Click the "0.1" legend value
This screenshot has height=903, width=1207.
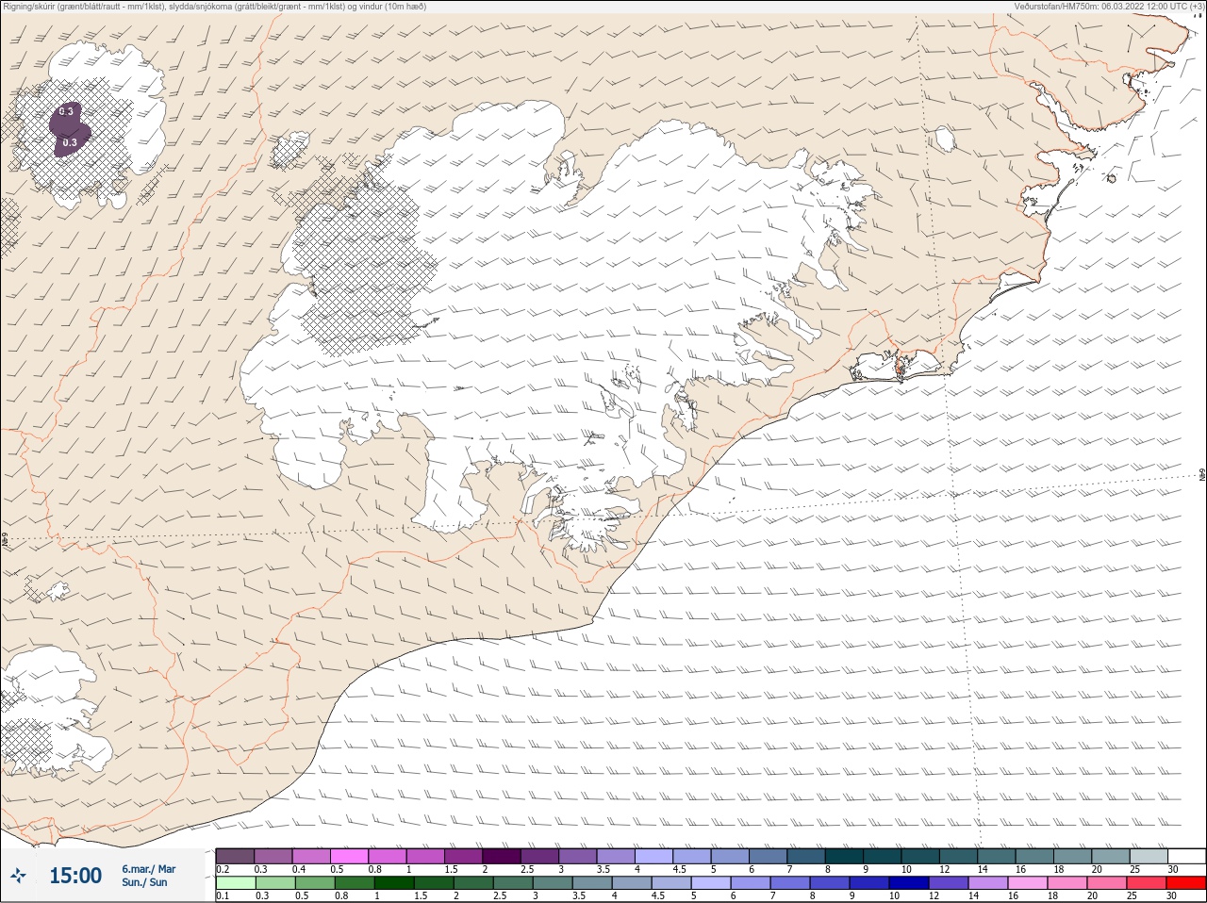(223, 895)
